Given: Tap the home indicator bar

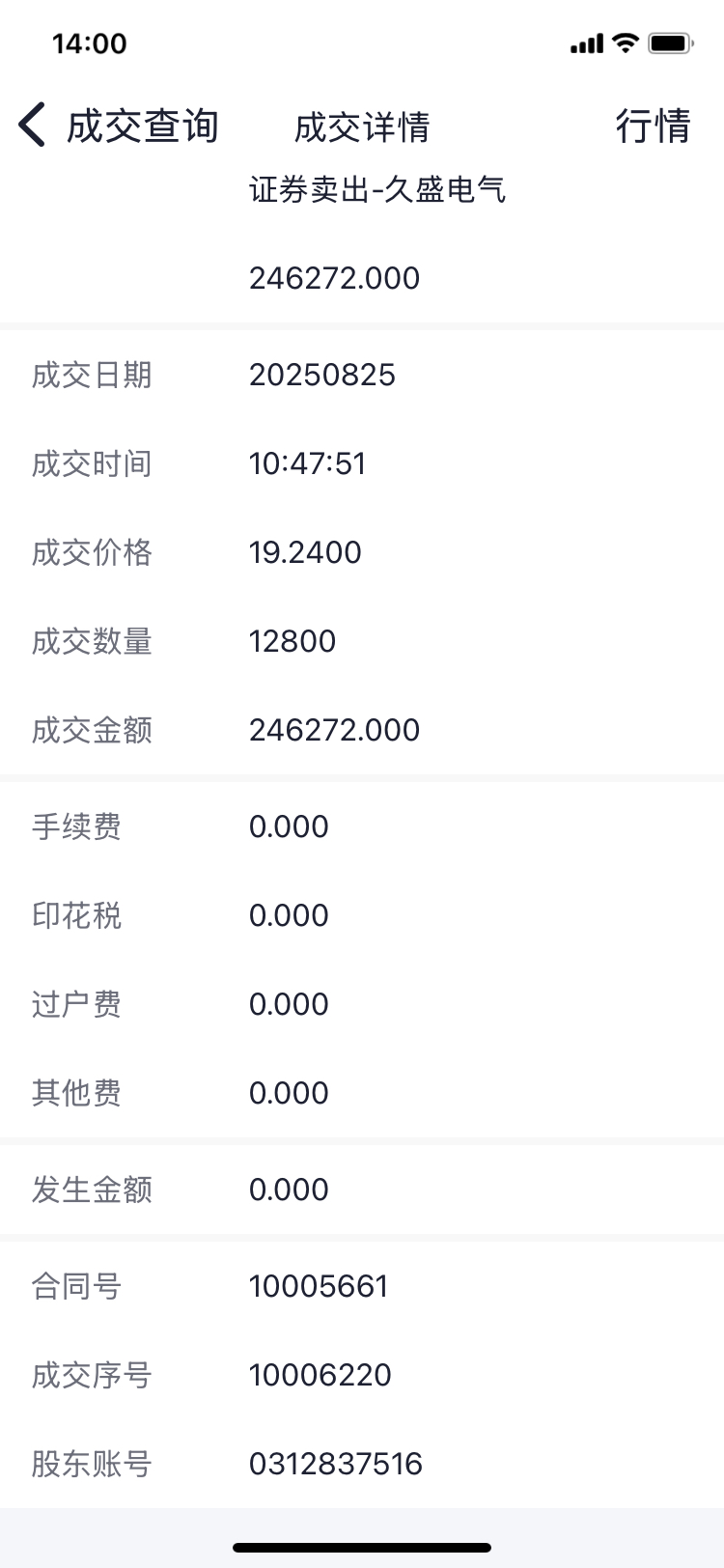Looking at the screenshot, I should [362, 1547].
